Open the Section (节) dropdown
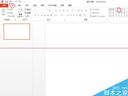128x96 pixels. [27, 16]
